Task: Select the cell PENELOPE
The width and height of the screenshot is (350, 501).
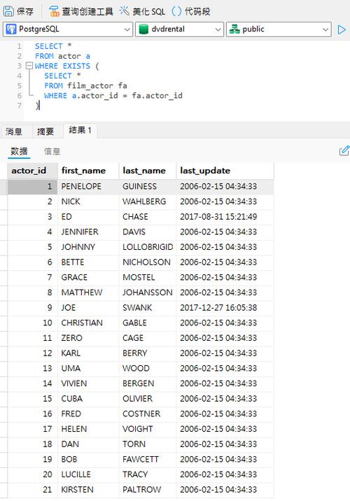Action: coord(88,187)
